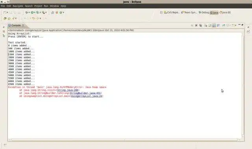This screenshot has width=252, height=149.
Task: Expand the New Type dropdown arrow
Action: pos(63,13)
